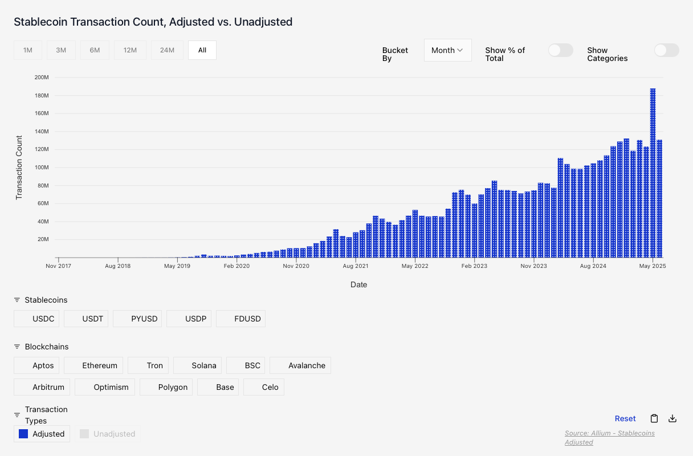Filter by the Solana blockchain
The height and width of the screenshot is (456, 693).
[197, 365]
